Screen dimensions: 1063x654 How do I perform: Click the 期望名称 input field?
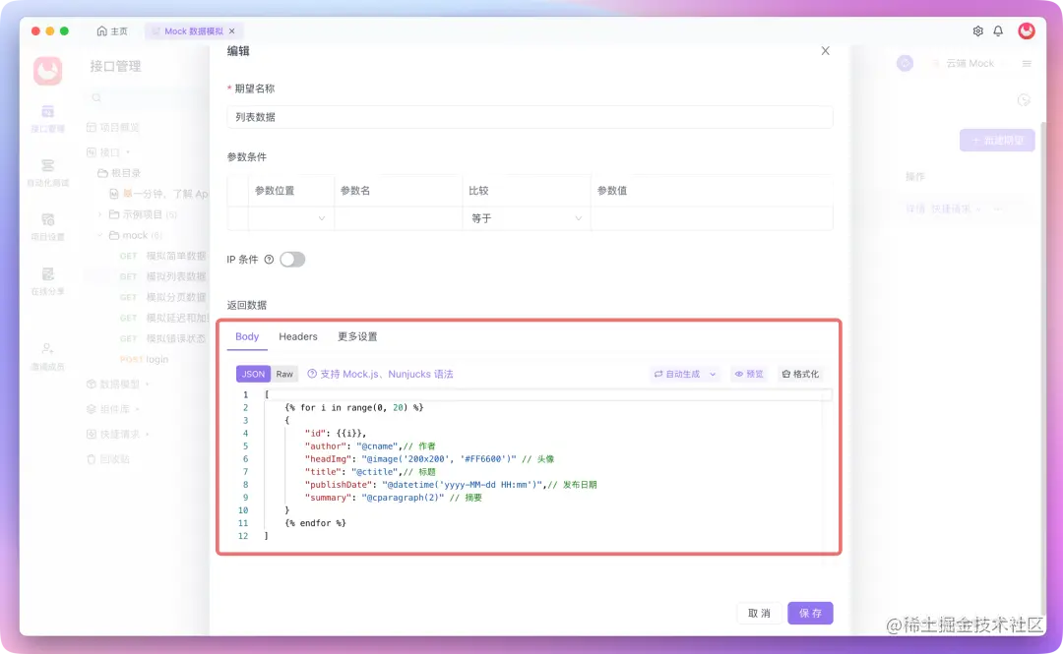530,117
